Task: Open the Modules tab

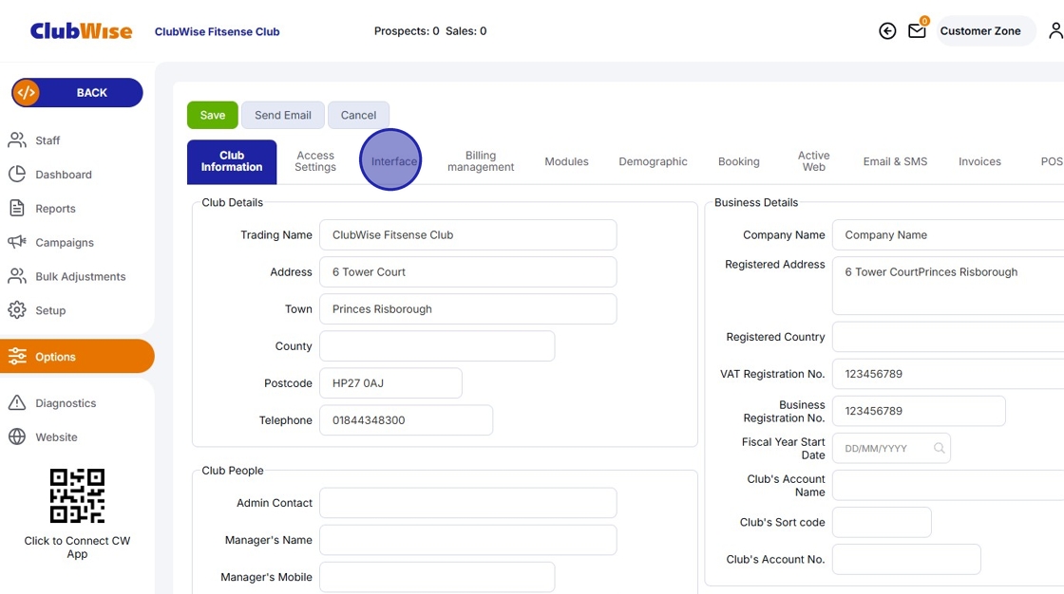Action: [566, 161]
